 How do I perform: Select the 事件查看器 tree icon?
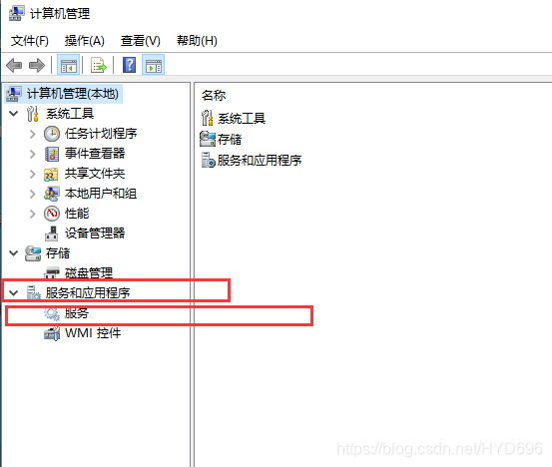click(x=52, y=154)
